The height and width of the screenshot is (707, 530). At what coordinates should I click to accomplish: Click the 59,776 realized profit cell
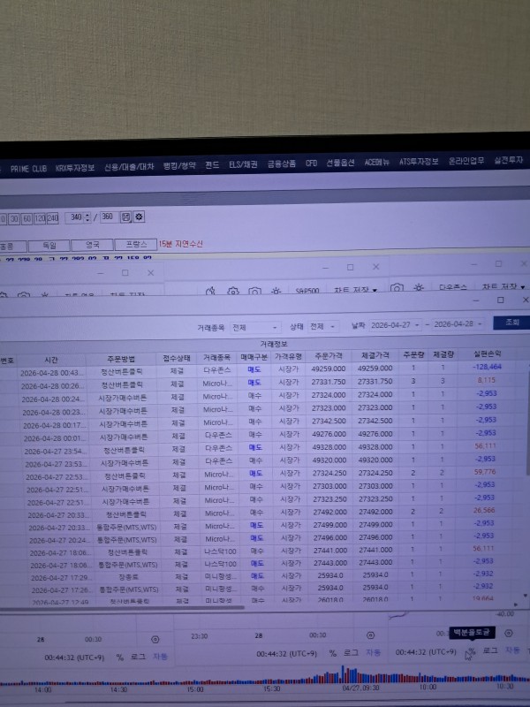coord(484,472)
